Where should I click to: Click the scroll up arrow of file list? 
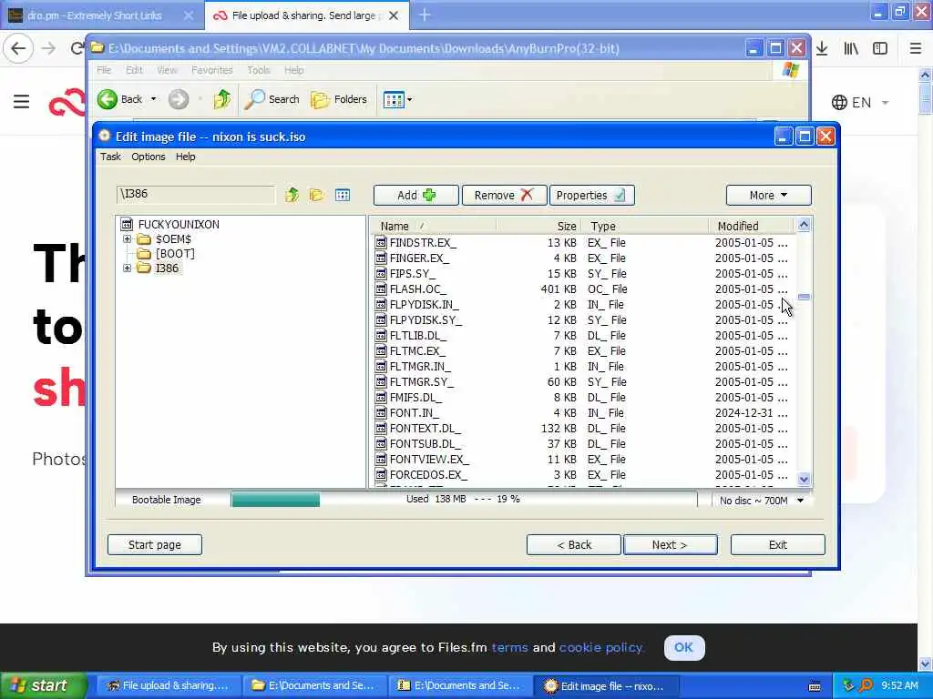(804, 225)
